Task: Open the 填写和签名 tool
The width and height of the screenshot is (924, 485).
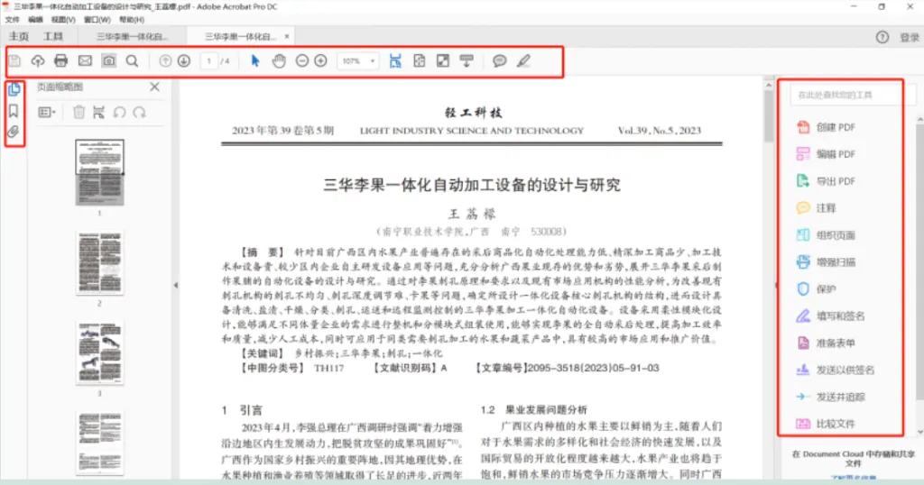Action: [x=830, y=316]
